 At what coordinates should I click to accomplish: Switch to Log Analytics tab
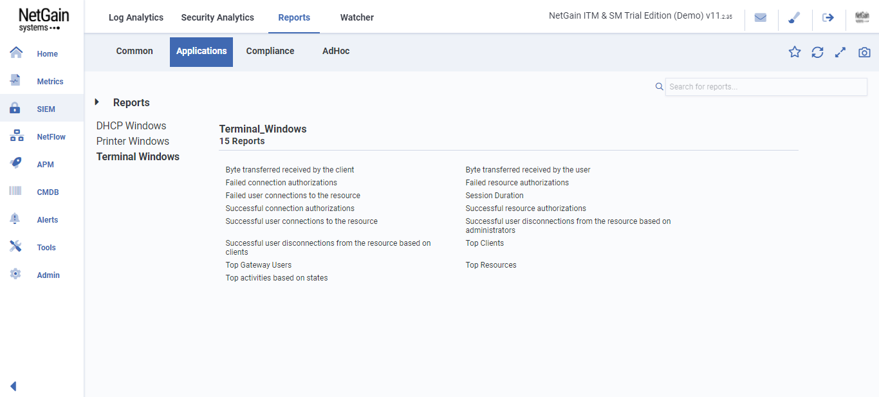tap(136, 17)
